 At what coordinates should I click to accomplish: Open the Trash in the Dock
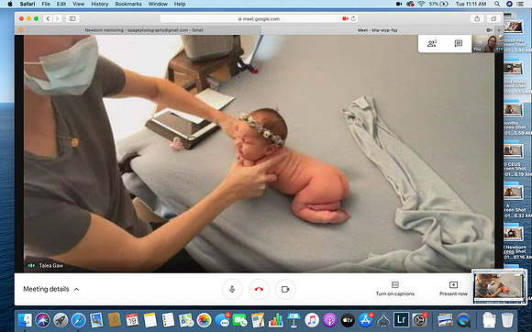(x=507, y=320)
